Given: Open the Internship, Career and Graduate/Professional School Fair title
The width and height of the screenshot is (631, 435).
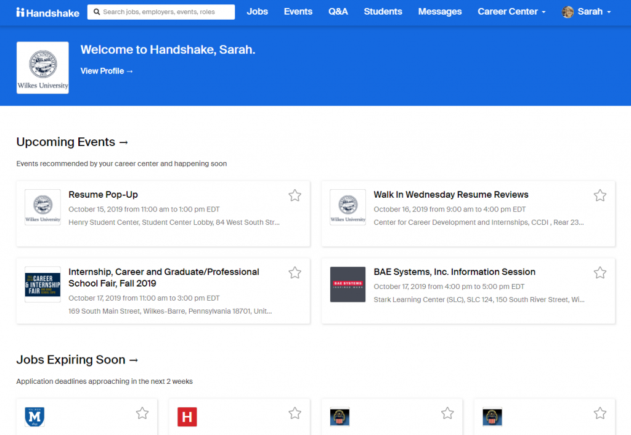Looking at the screenshot, I should pos(164,278).
